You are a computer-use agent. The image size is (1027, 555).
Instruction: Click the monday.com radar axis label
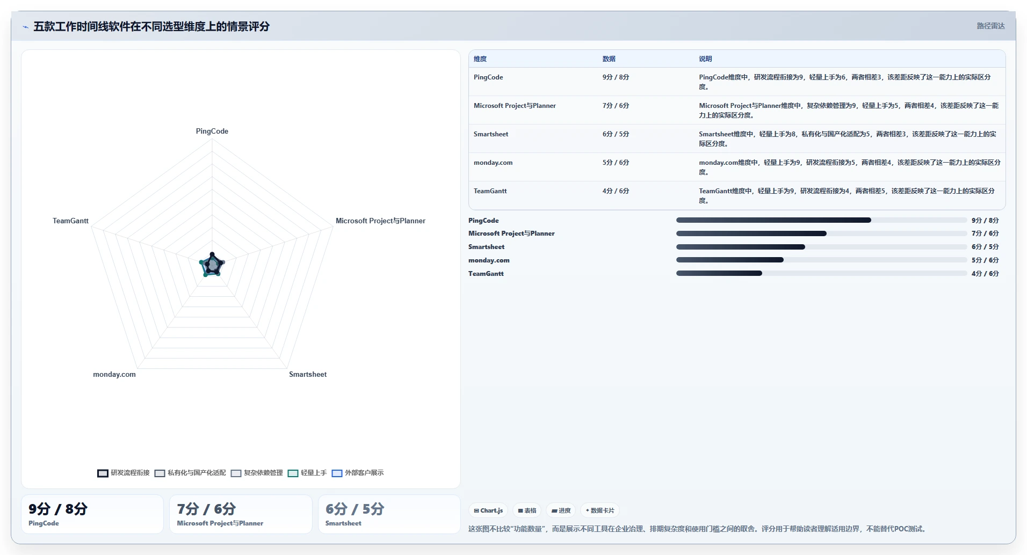(x=114, y=374)
